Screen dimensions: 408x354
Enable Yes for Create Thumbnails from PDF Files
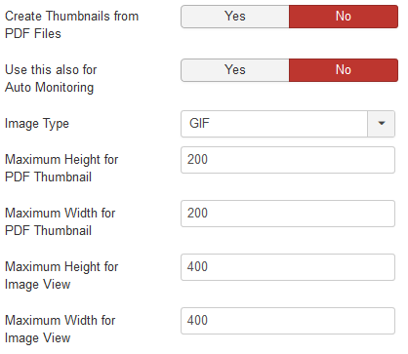(235, 17)
